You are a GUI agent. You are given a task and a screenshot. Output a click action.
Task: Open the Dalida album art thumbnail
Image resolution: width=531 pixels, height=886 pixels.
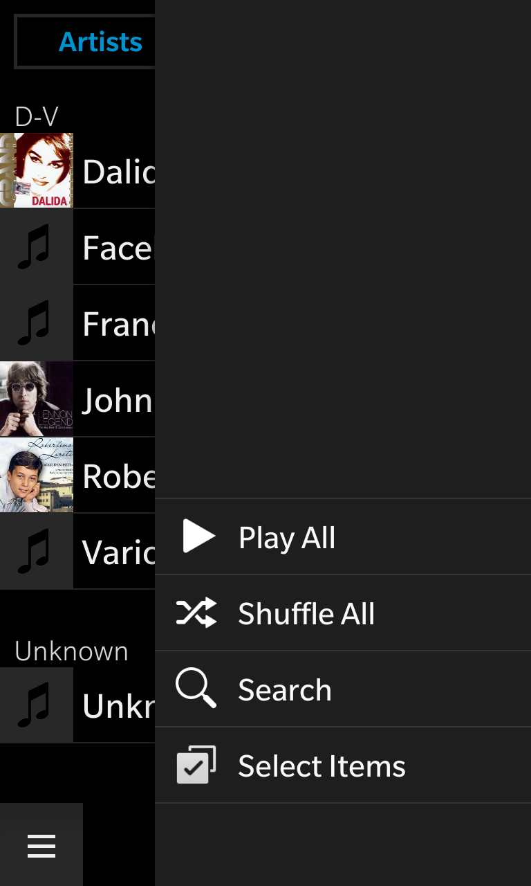coord(36,170)
